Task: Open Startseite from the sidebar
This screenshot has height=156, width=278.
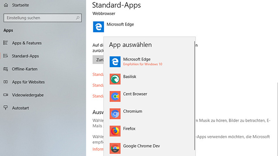Action: [20, 5]
